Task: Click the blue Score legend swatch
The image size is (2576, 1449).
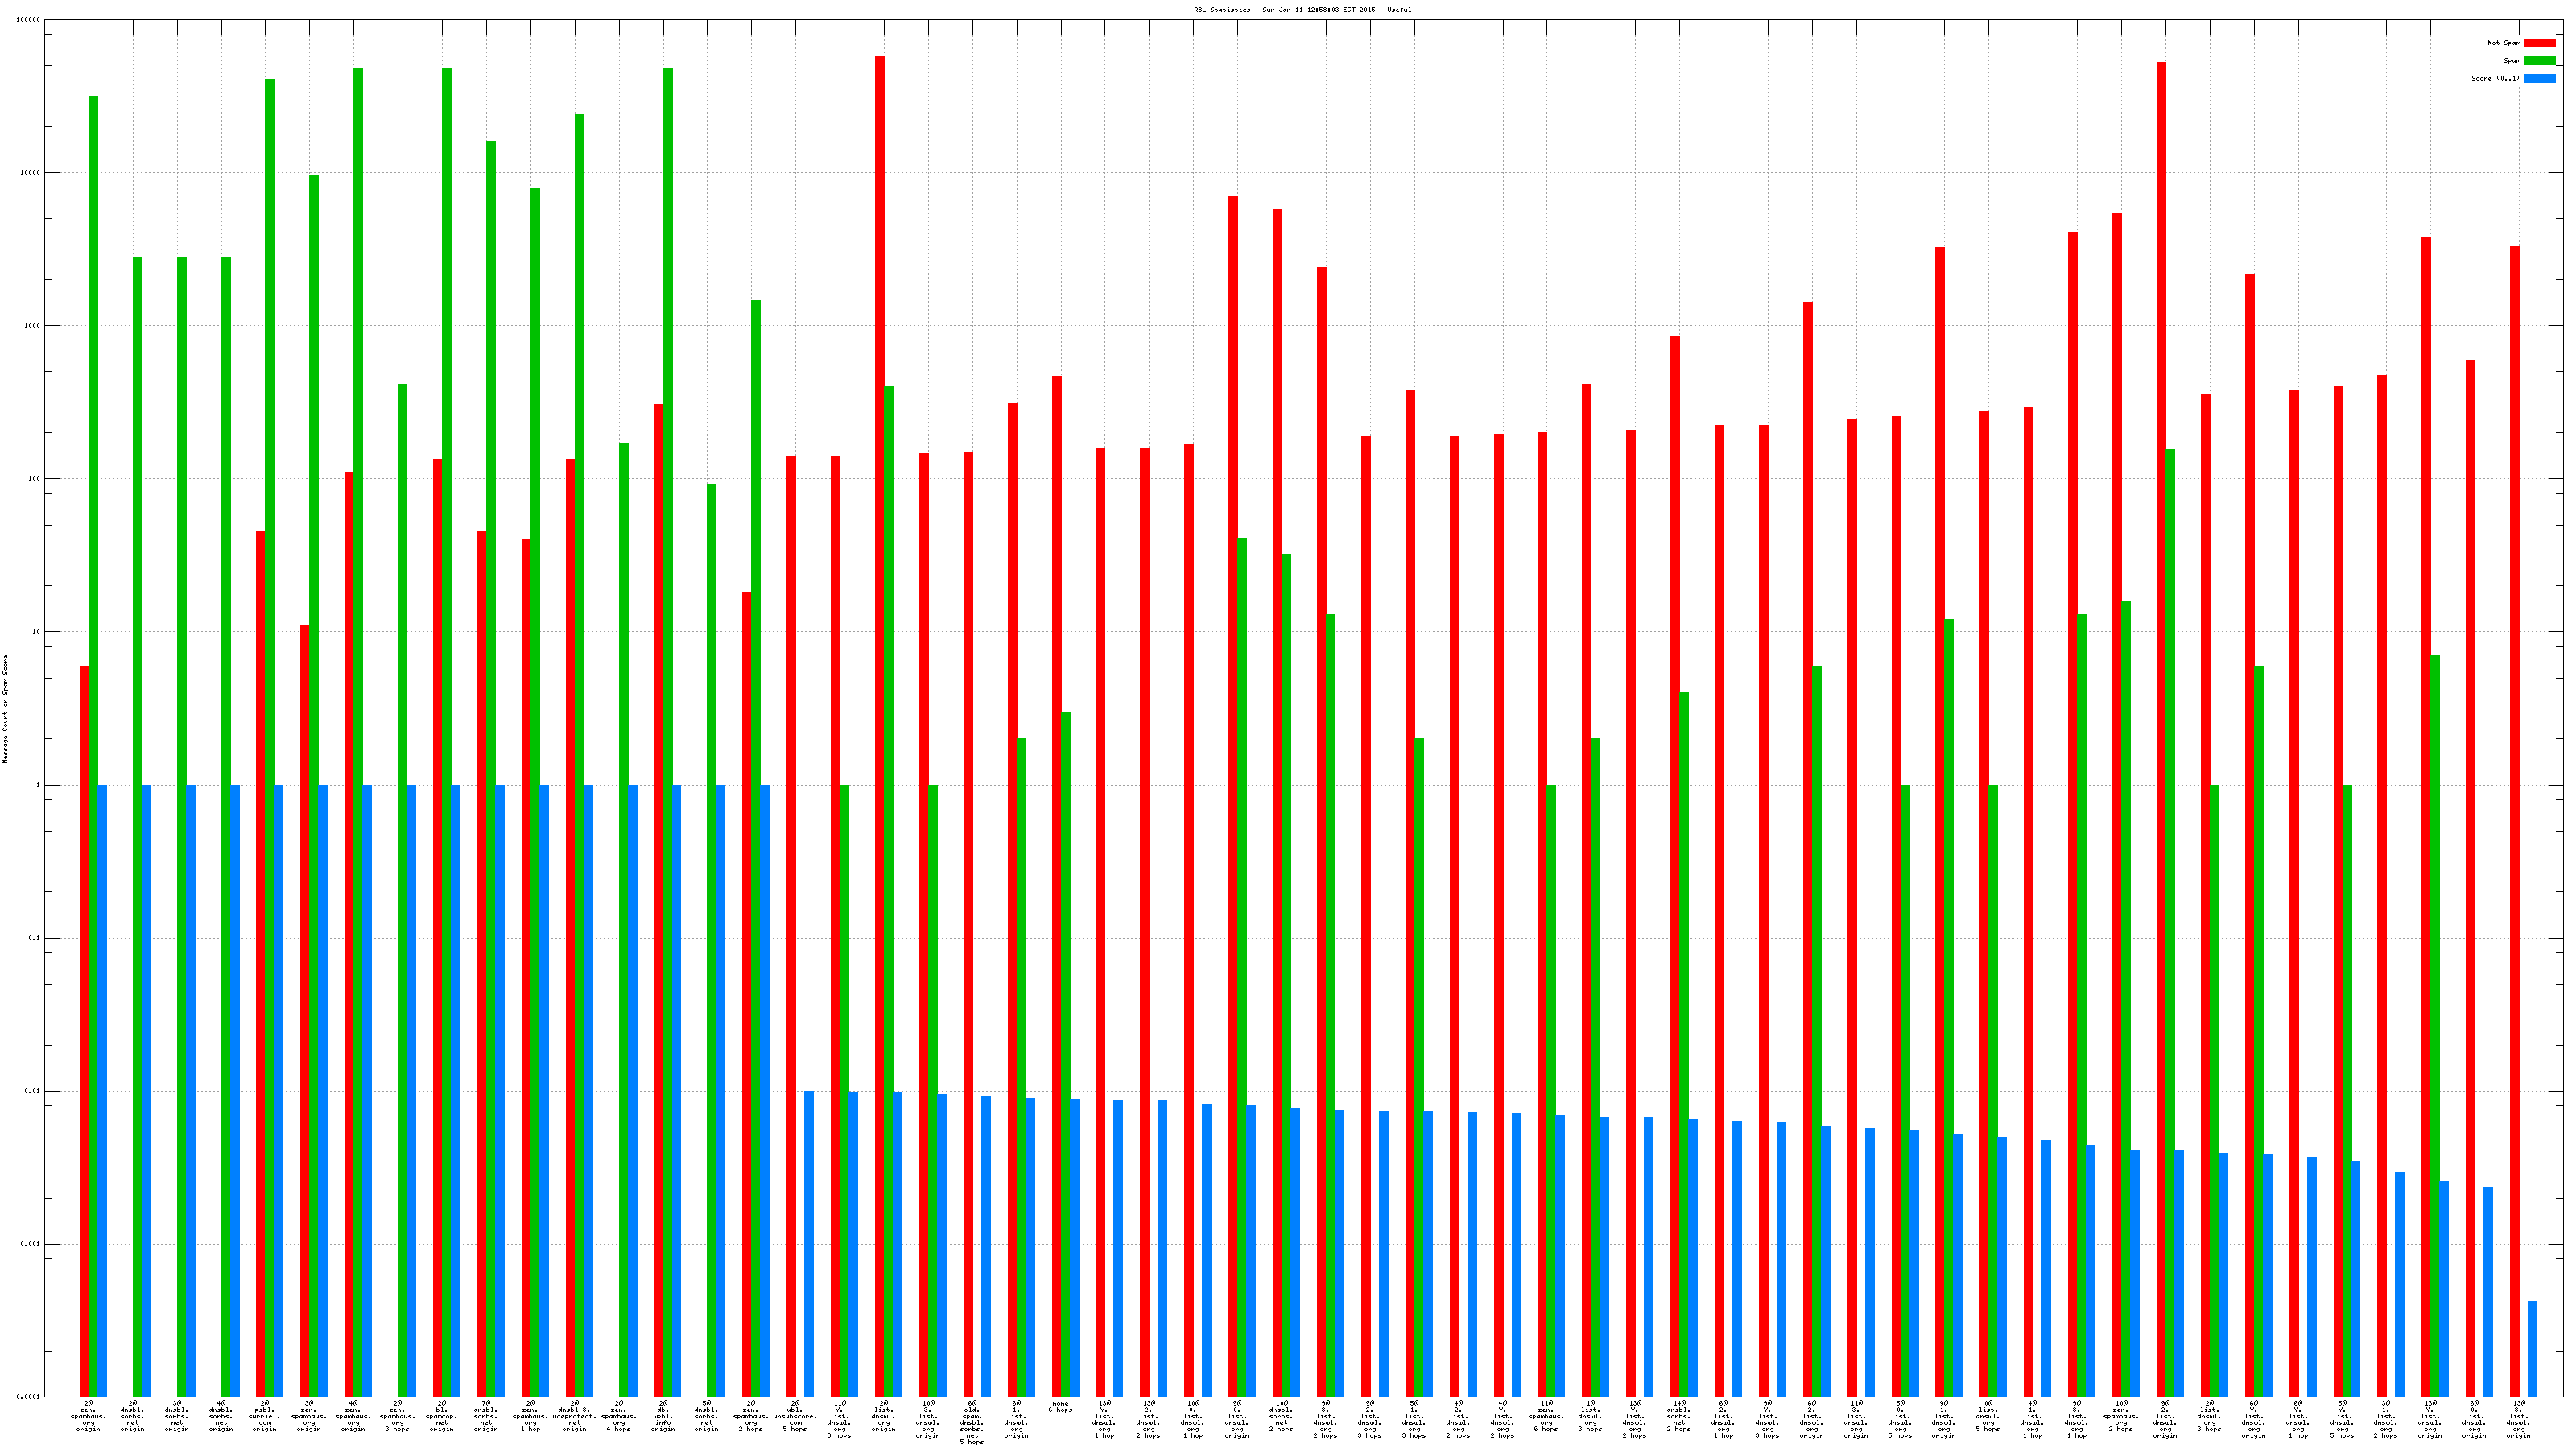Action: (x=2539, y=78)
